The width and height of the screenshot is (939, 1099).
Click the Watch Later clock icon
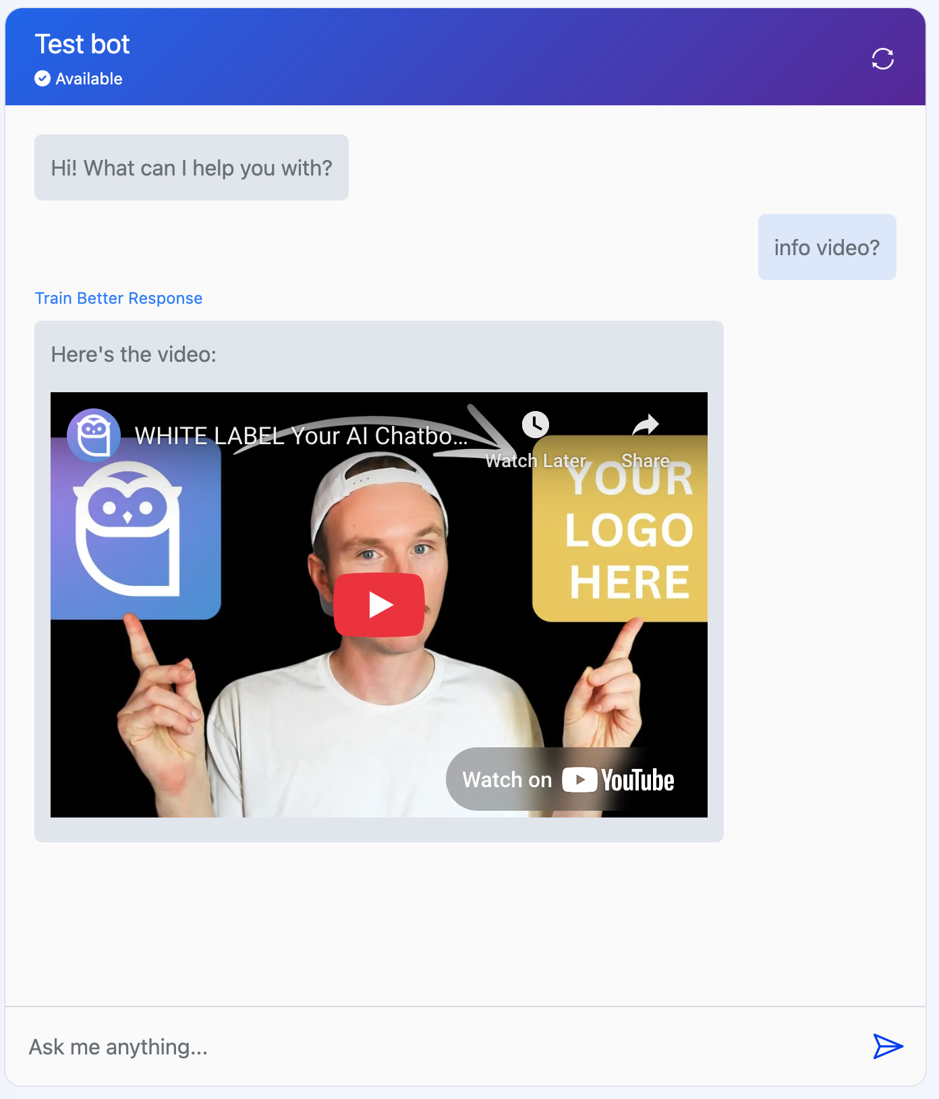pyautogui.click(x=536, y=425)
